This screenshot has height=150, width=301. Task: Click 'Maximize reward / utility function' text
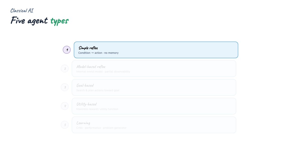click(x=97, y=109)
